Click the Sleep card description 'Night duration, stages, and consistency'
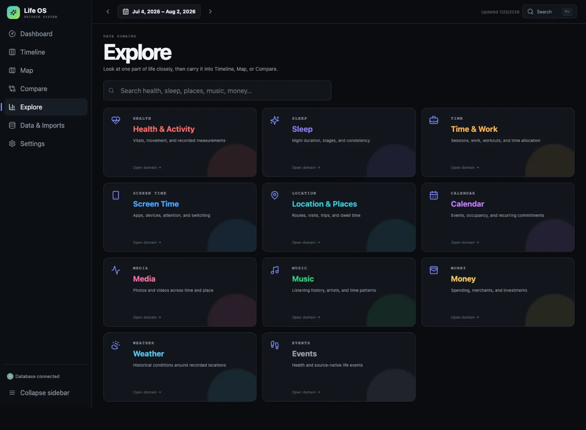The width and height of the screenshot is (586, 430). coord(331,141)
